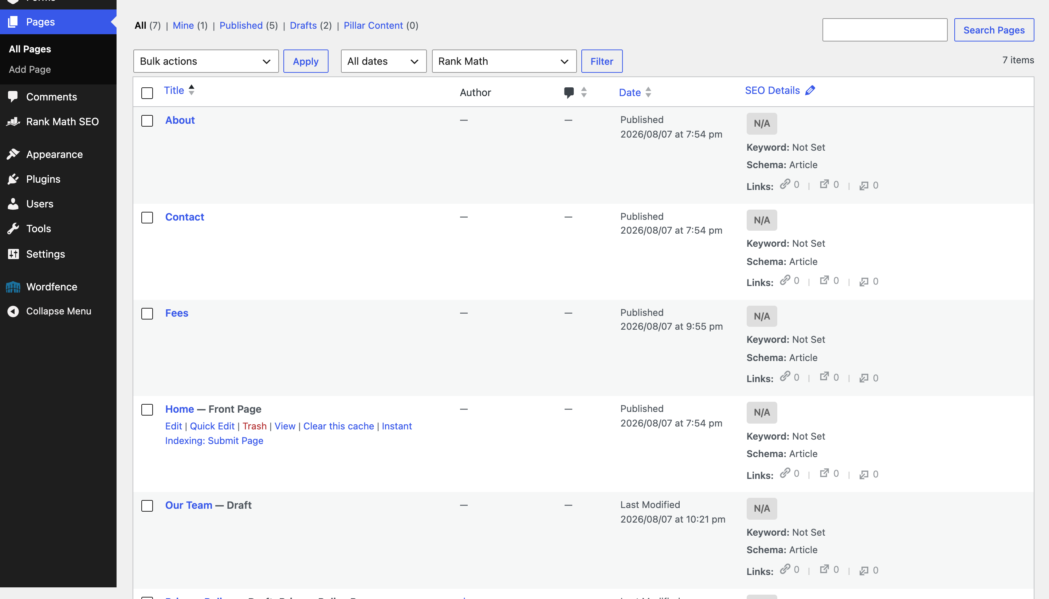Open the Pages menu icon in sidebar
The image size is (1049, 599).
(x=13, y=22)
